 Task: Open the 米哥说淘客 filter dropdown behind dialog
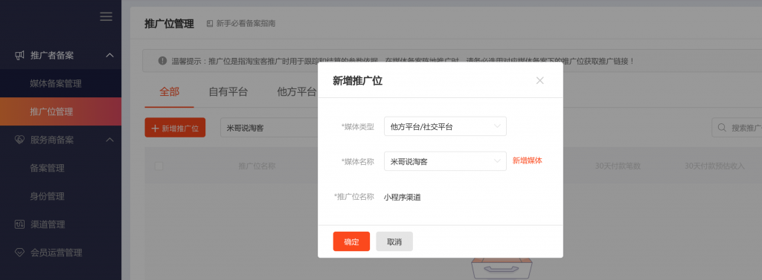point(269,128)
